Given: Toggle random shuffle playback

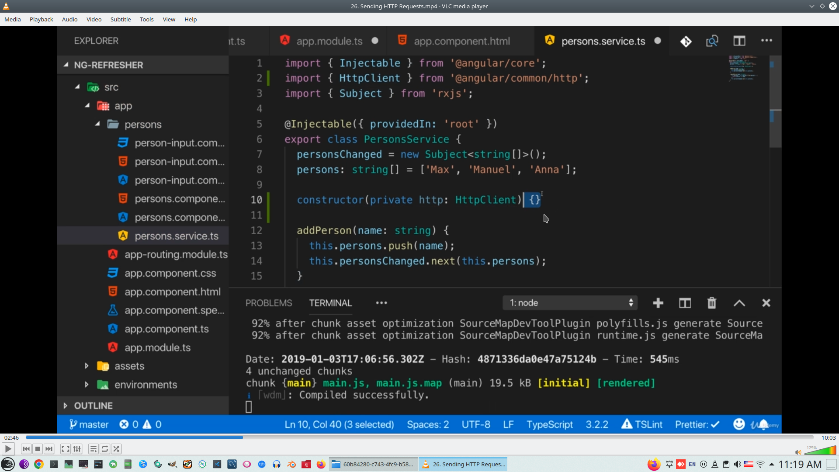Looking at the screenshot, I should click(x=116, y=449).
